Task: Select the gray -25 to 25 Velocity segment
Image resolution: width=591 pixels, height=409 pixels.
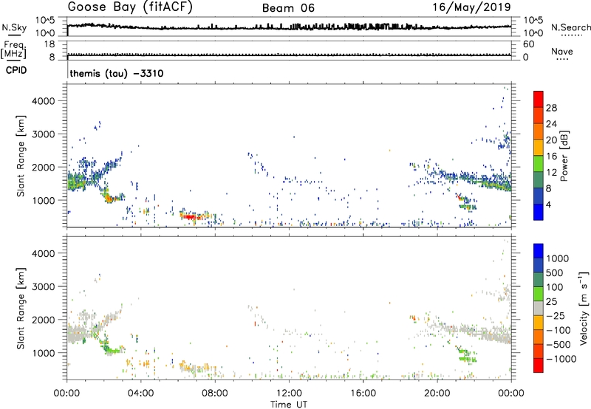Action: (539, 308)
